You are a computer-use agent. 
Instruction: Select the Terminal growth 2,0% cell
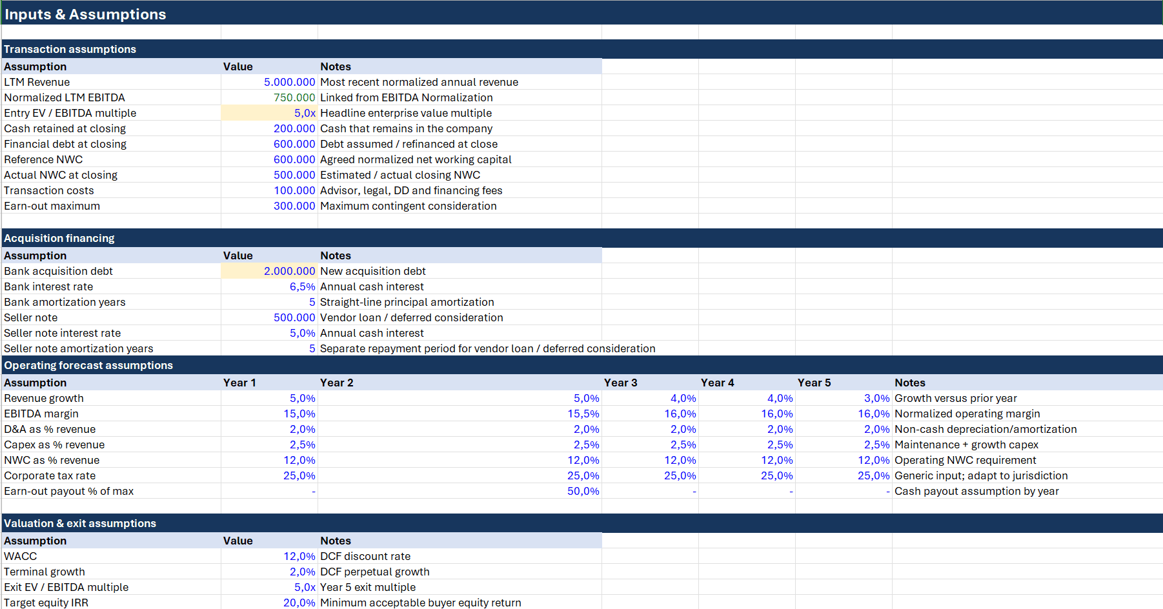point(269,572)
